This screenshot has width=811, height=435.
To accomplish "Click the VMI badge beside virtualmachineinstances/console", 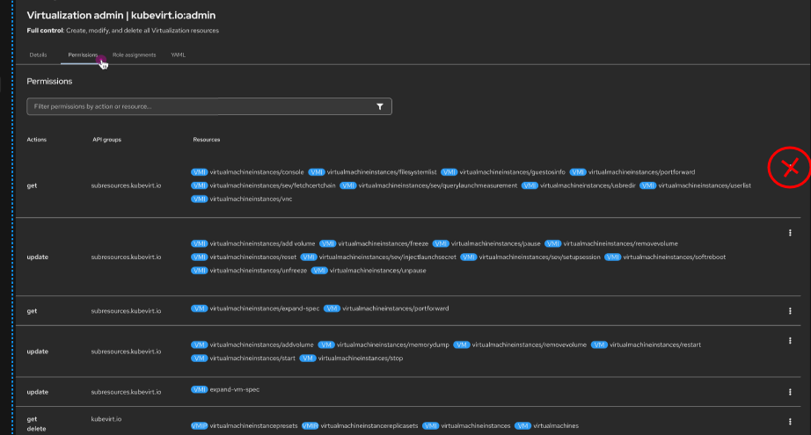I will point(198,171).
